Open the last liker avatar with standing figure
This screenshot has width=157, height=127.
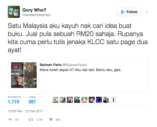114,100
